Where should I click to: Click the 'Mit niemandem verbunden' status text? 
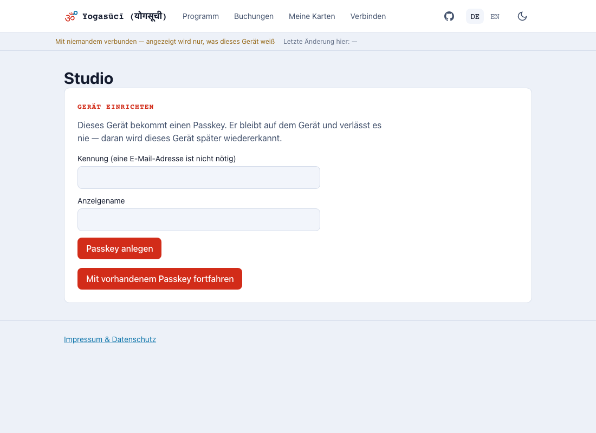click(165, 42)
